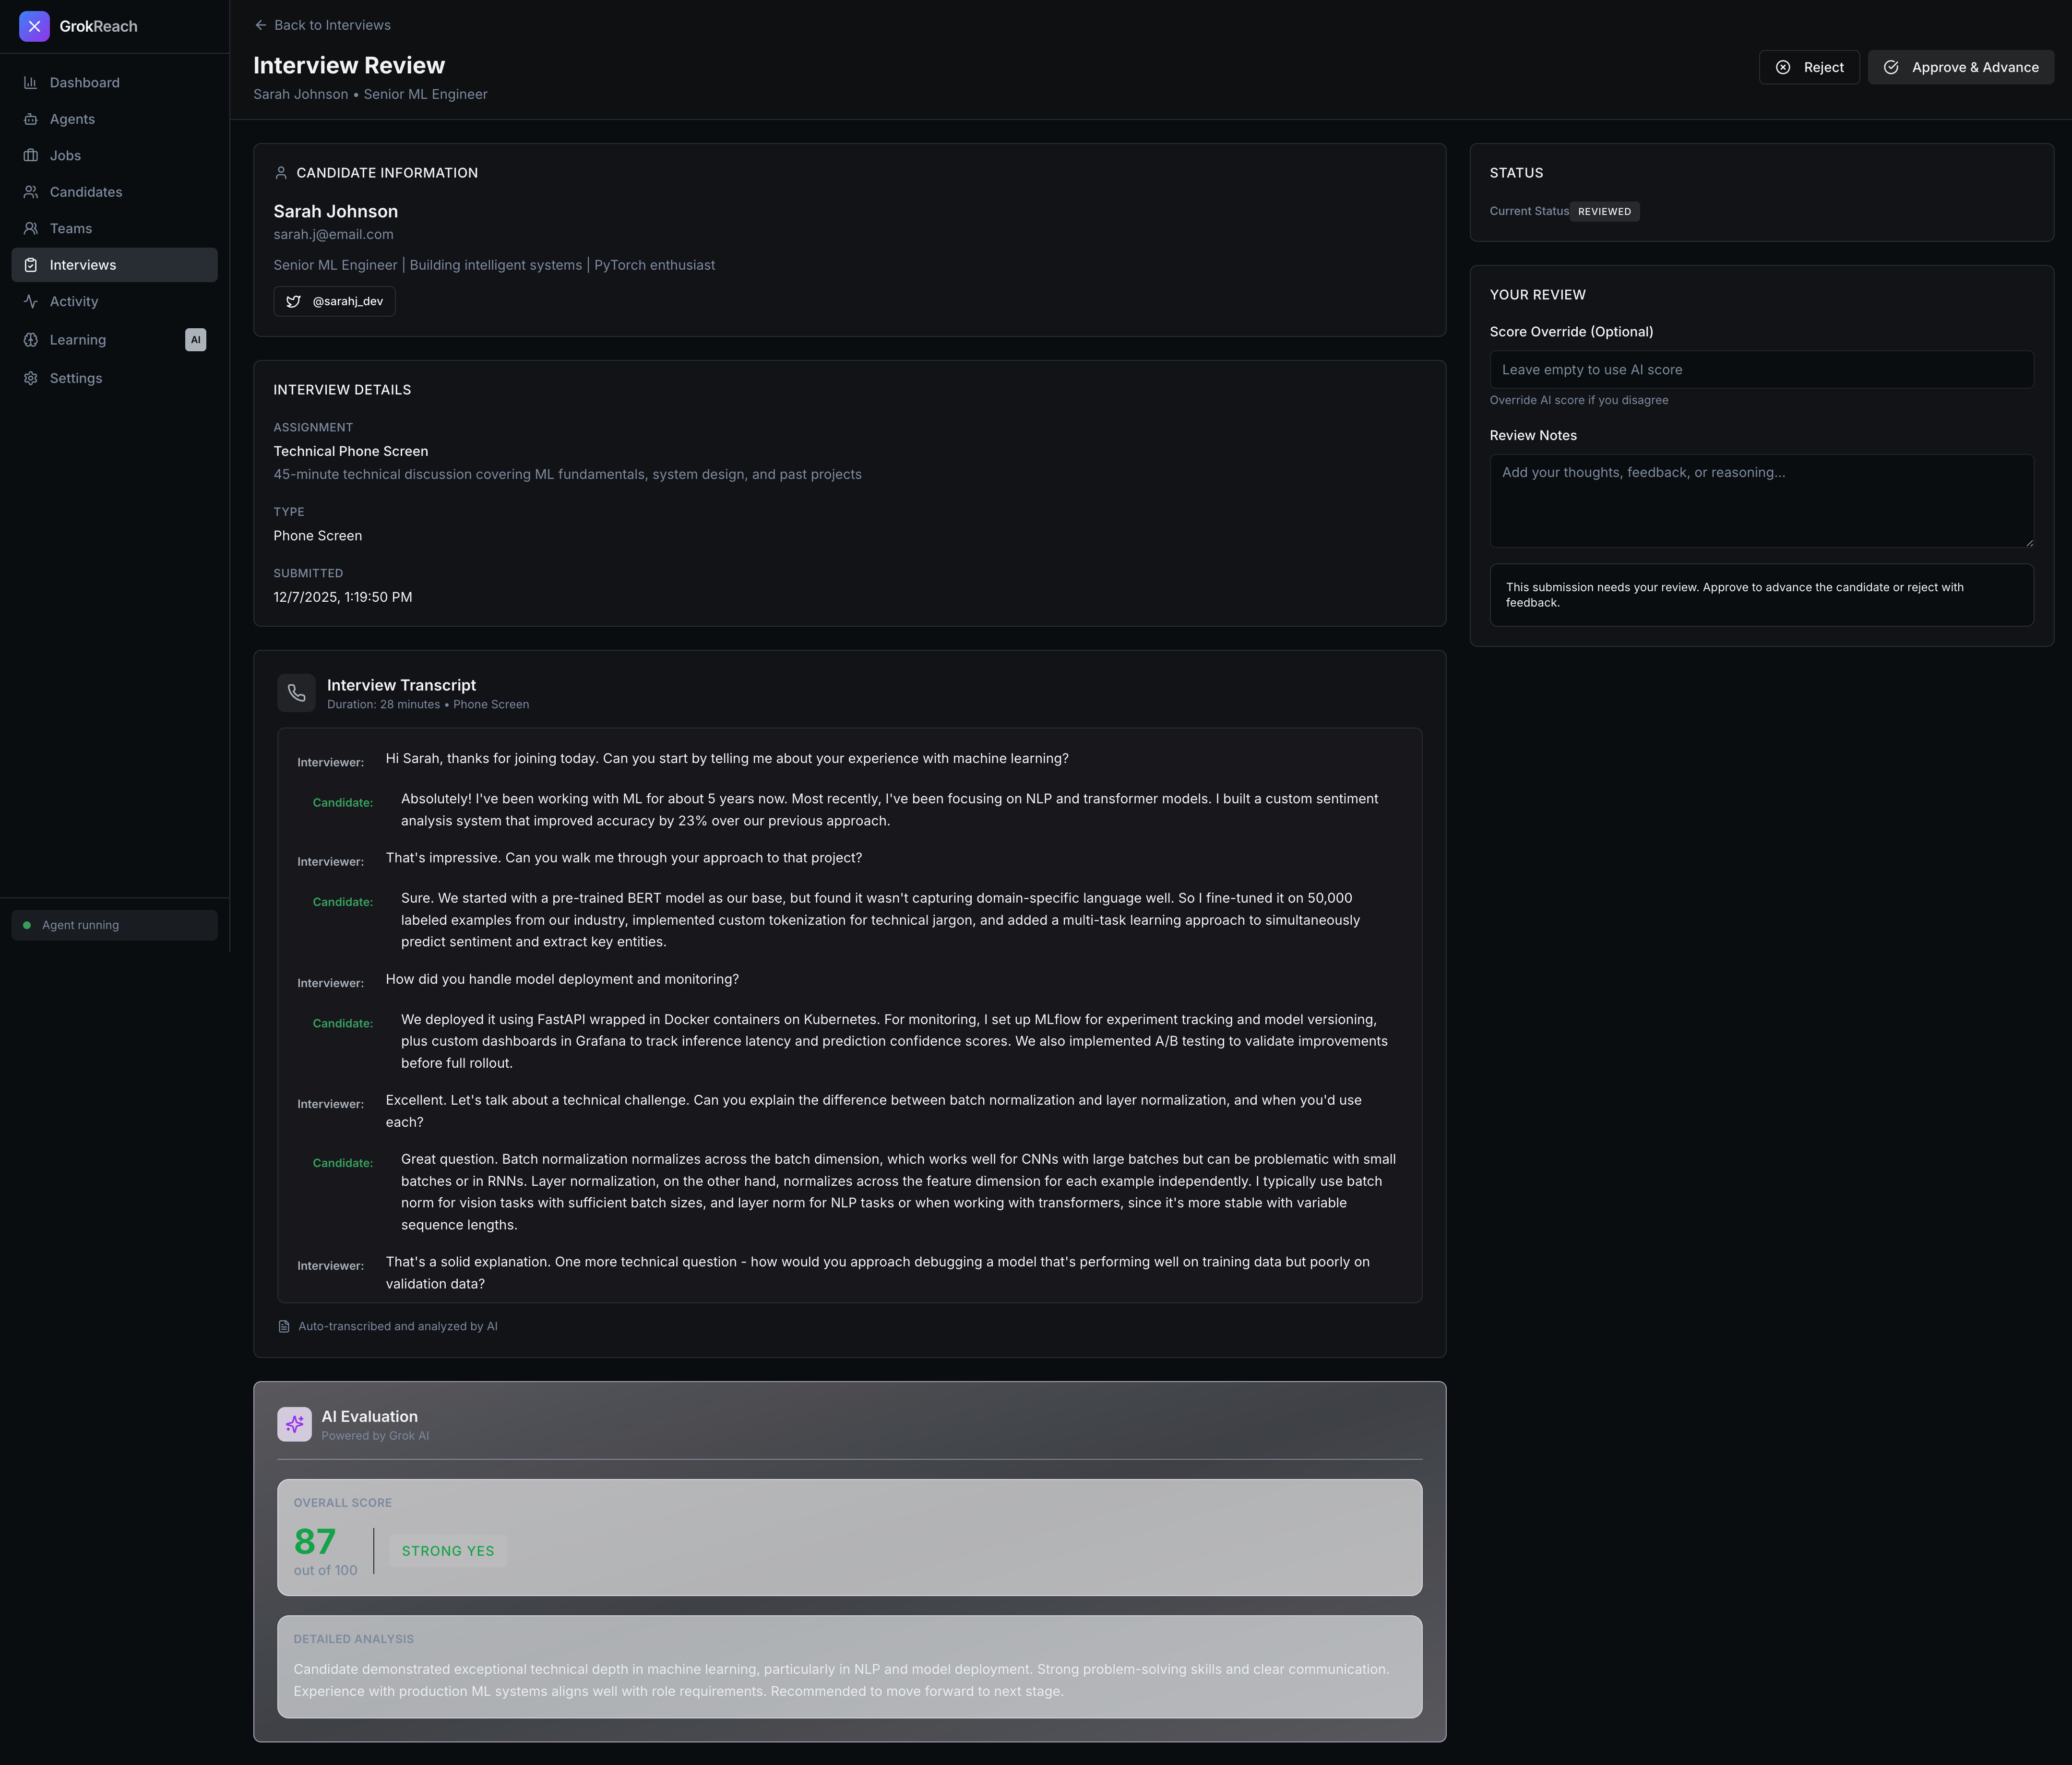
Task: Click the AI badge beside Learning
Action: 195,340
